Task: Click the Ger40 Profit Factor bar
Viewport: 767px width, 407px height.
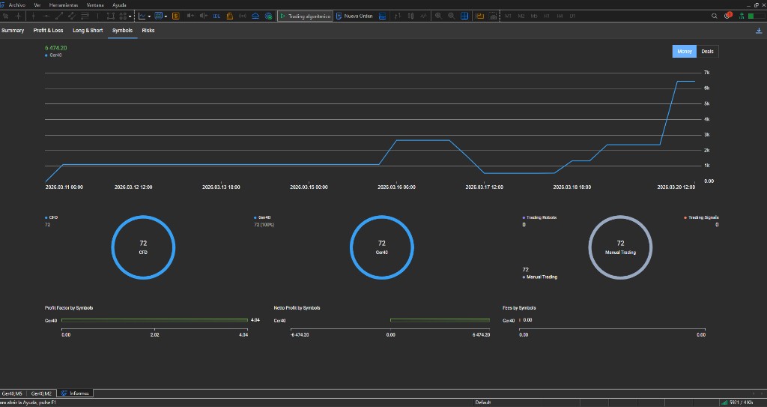Action: [154, 320]
